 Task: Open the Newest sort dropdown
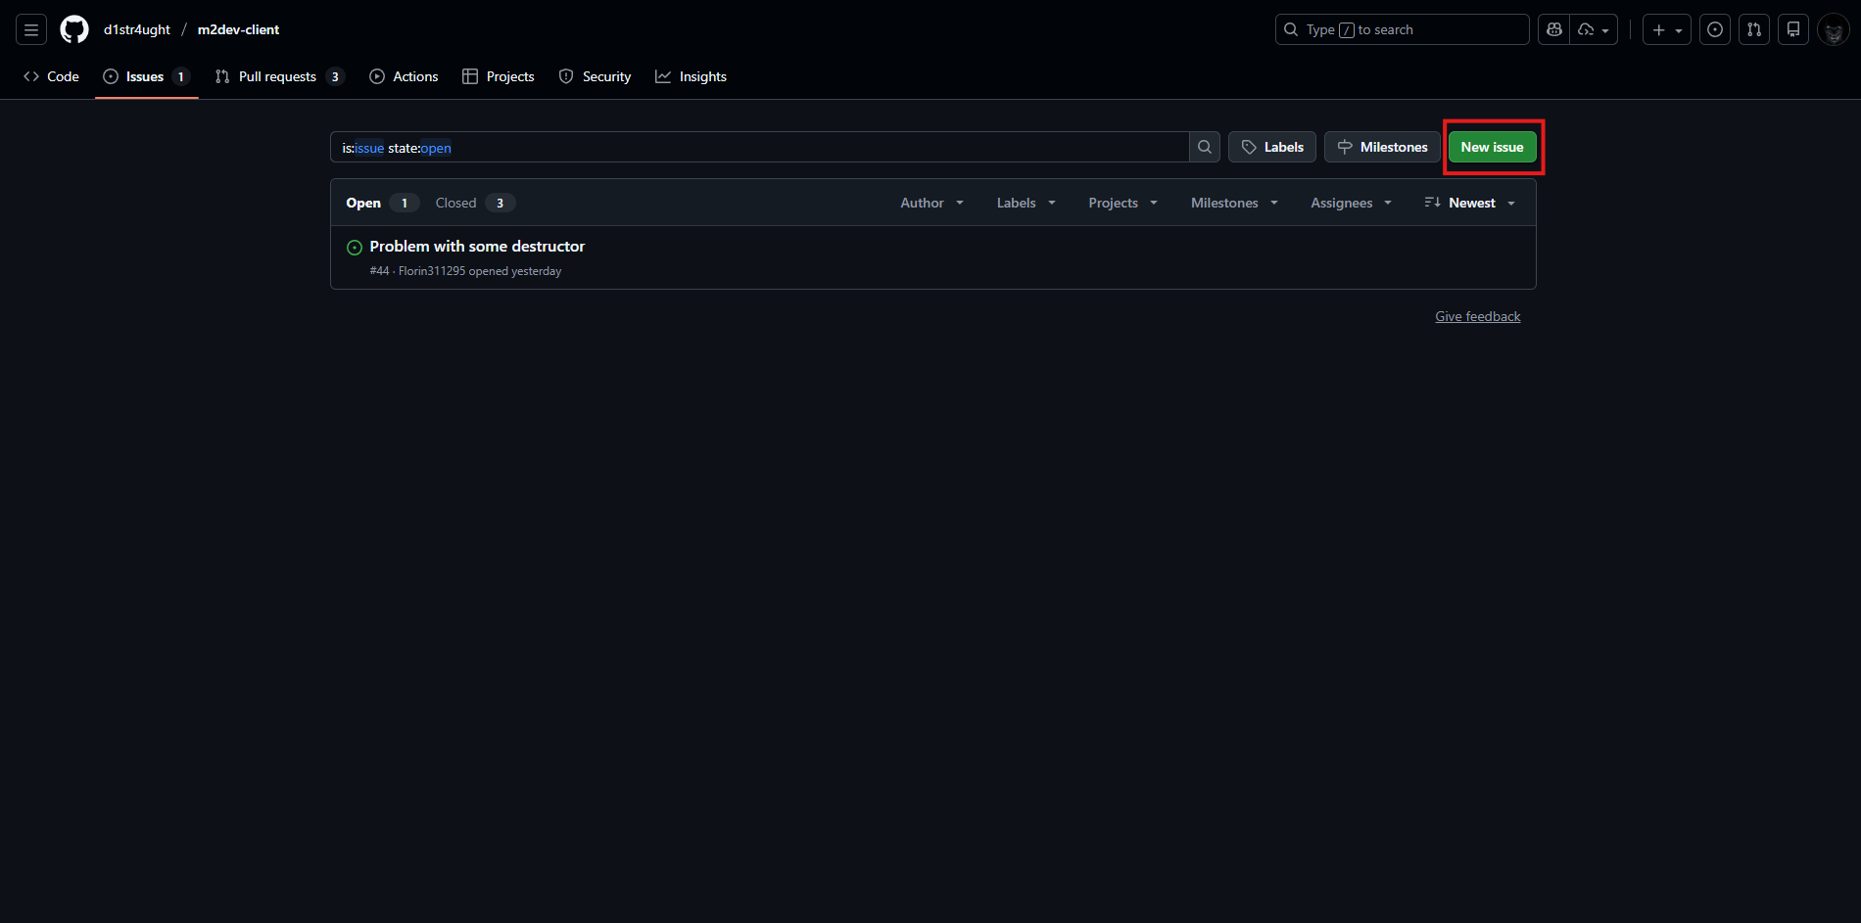click(x=1470, y=203)
